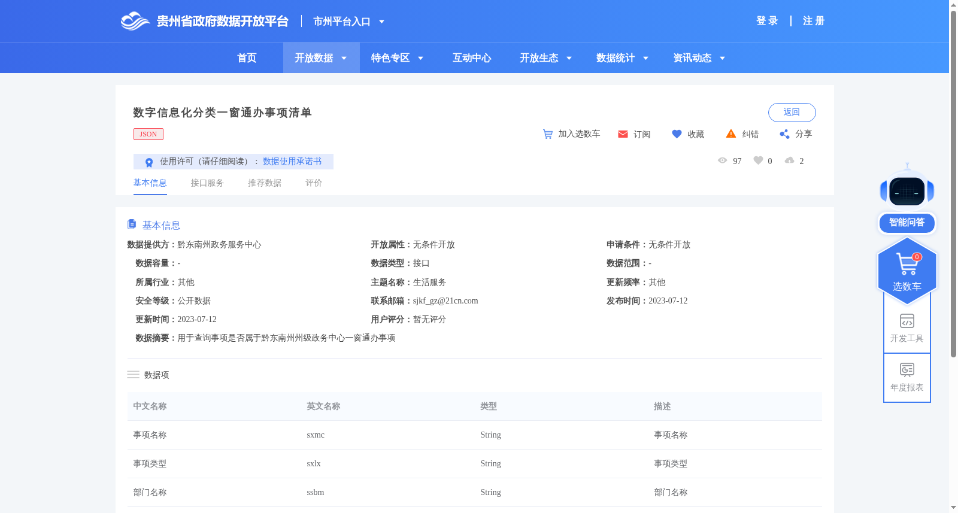Image resolution: width=958 pixels, height=513 pixels.
Task: Open 互动中心 in navigation bar
Action: coord(472,58)
